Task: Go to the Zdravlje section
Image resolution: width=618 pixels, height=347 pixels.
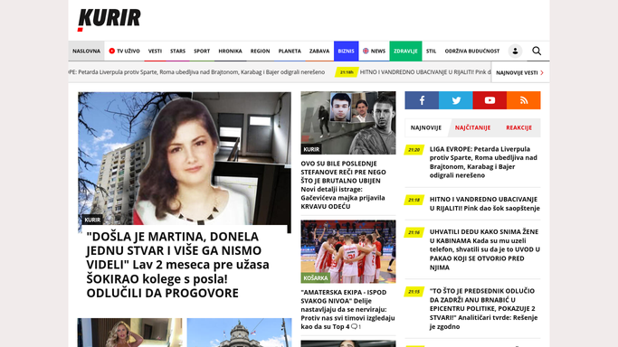Action: 405,52
